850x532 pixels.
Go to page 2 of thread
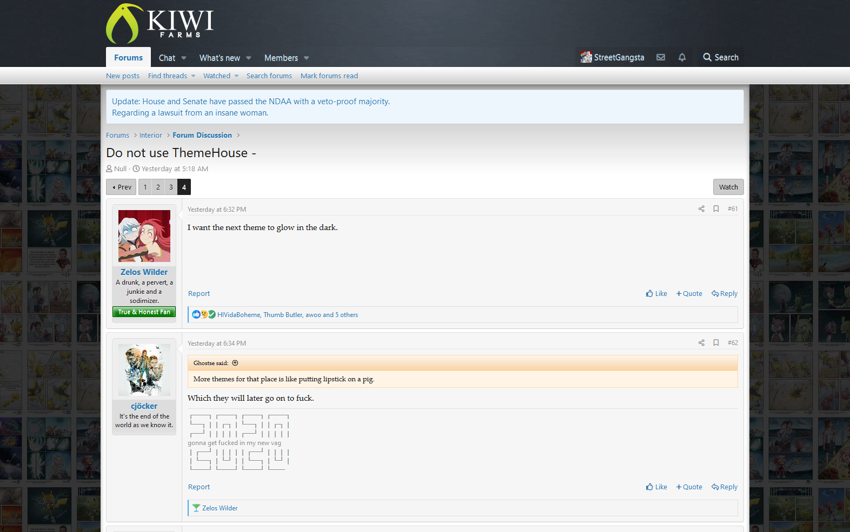point(158,187)
